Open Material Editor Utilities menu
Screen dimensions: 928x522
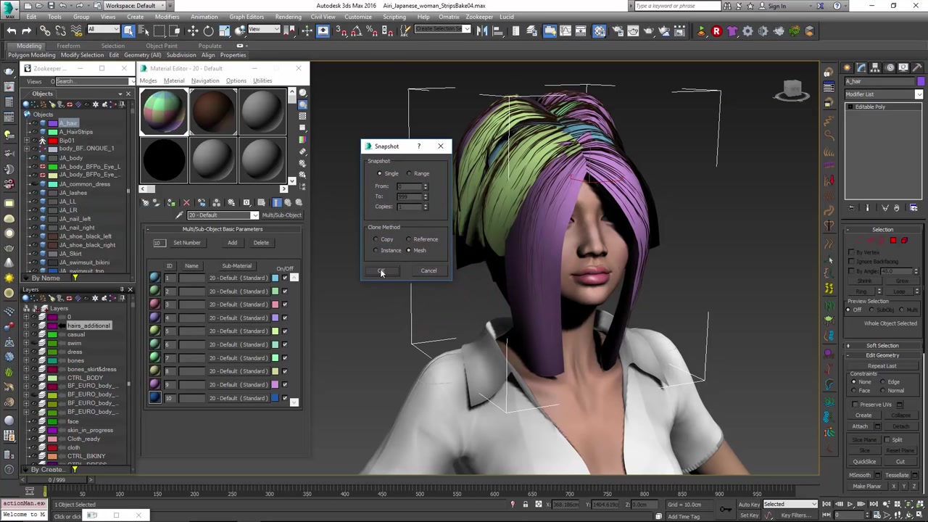[262, 80]
